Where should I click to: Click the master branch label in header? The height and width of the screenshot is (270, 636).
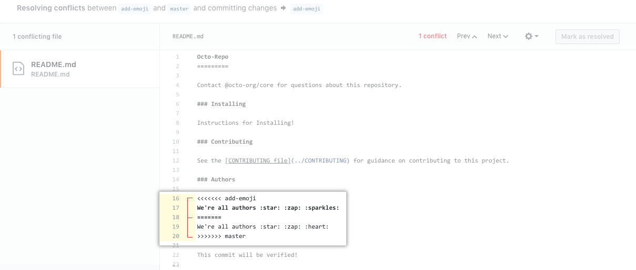tap(179, 9)
